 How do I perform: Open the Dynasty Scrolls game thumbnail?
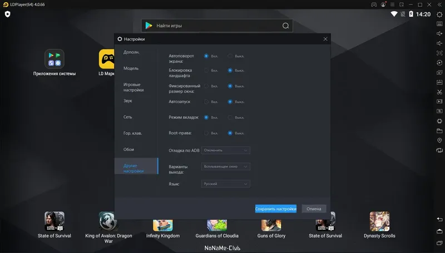(379, 221)
